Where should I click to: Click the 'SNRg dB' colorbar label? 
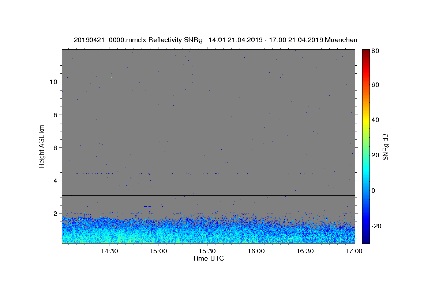point(385,147)
